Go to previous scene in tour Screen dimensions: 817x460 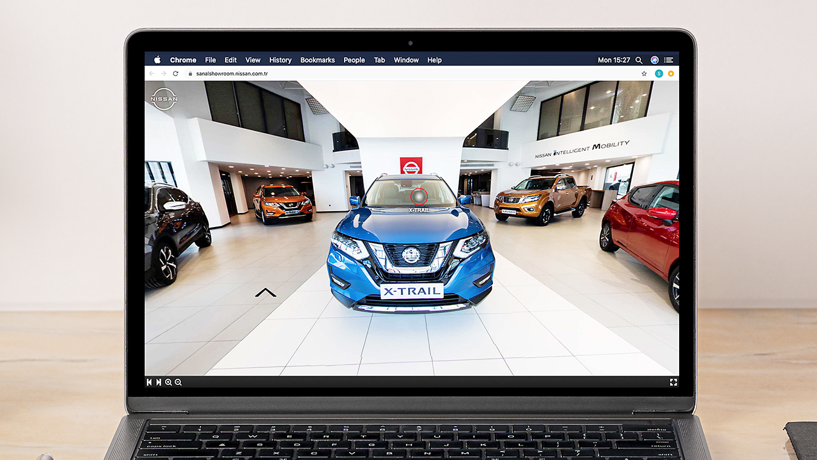[x=149, y=382]
